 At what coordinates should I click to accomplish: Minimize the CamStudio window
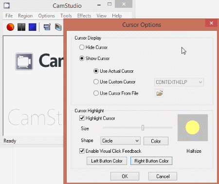pos(99,5)
